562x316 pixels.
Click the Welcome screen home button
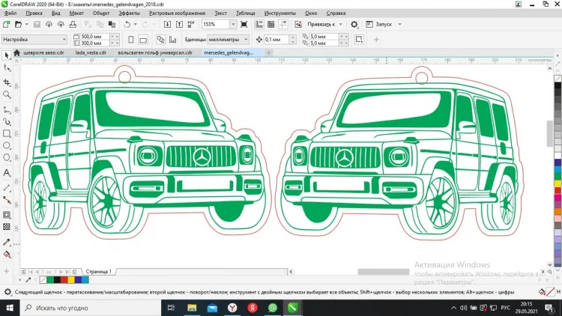click(x=16, y=52)
